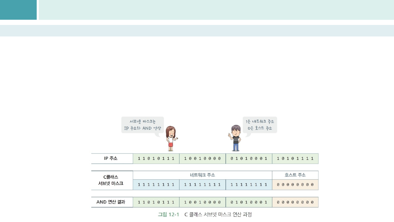The width and height of the screenshot is (394, 222).
Task: Click first IP octet 11010111 in IP 주소 row
Action: click(156, 159)
